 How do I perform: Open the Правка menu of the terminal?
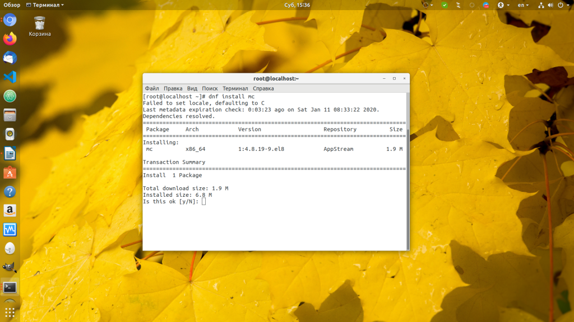pos(174,88)
